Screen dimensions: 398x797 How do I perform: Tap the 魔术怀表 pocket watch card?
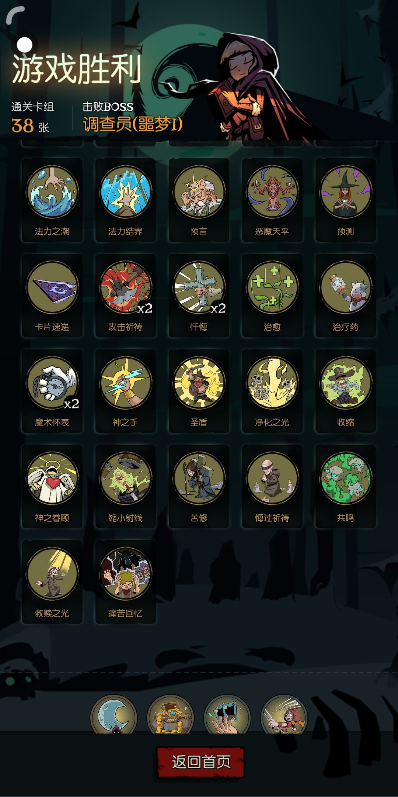[52, 391]
